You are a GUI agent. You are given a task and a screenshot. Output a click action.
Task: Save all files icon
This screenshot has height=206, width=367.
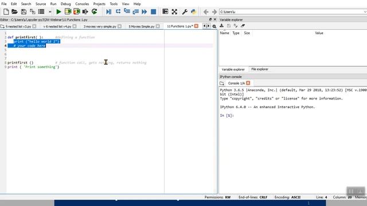(33, 11)
